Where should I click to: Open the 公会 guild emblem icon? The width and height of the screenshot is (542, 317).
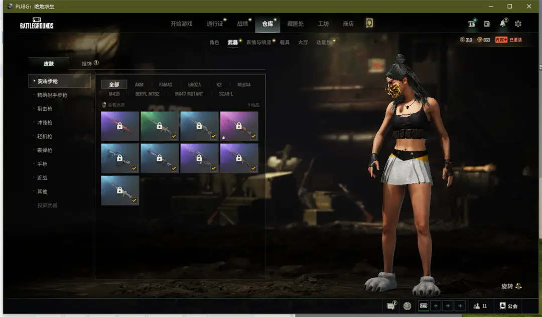click(x=502, y=305)
